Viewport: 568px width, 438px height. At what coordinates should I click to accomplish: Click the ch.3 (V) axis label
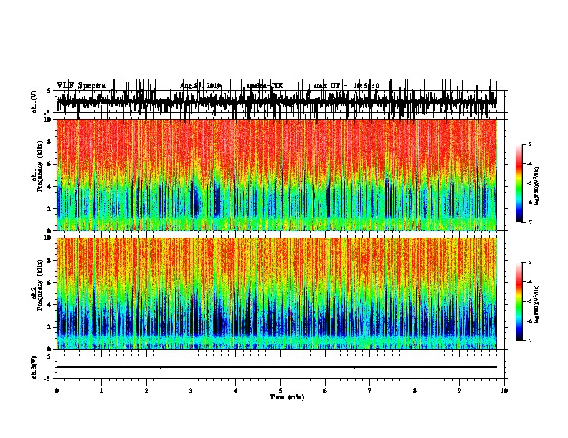tap(34, 367)
